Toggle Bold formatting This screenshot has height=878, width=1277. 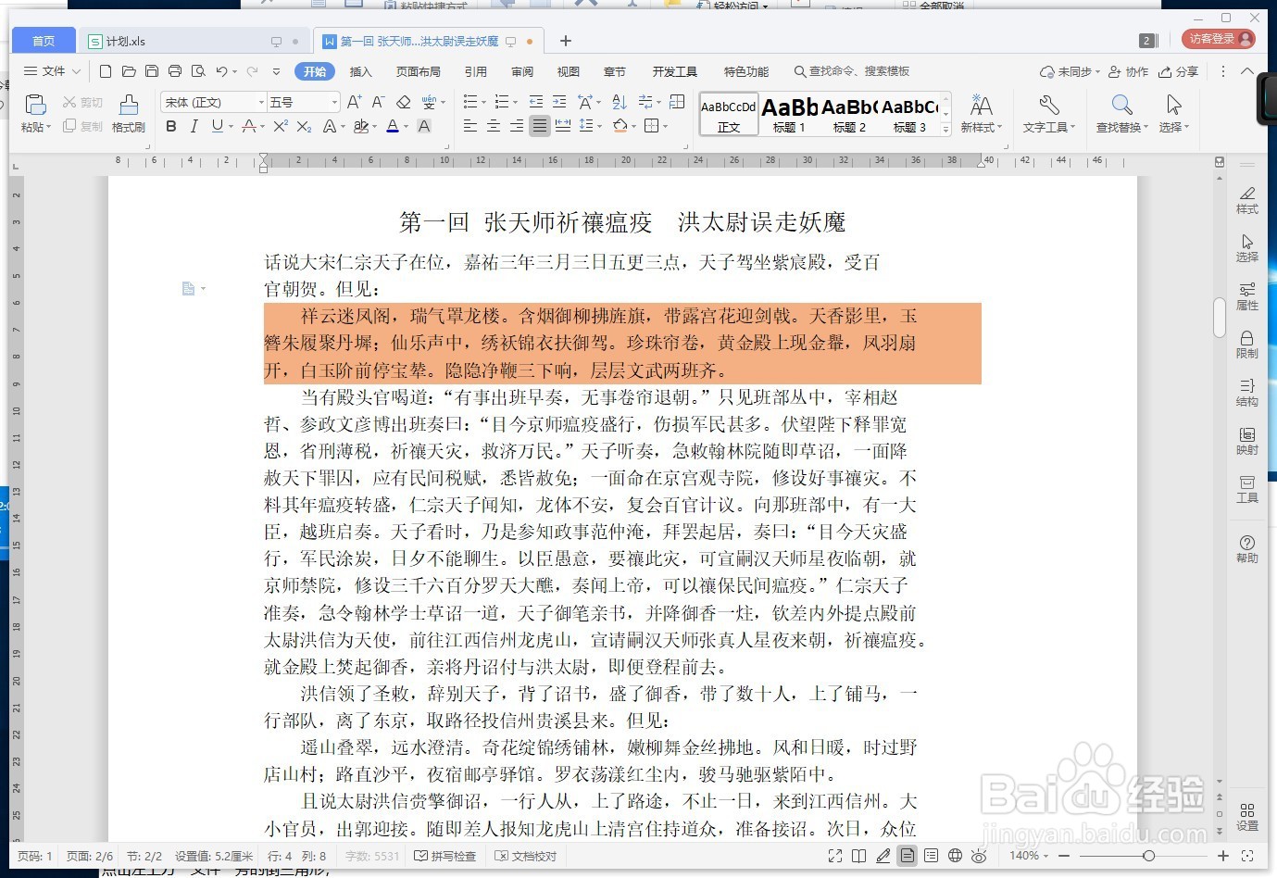click(x=170, y=126)
